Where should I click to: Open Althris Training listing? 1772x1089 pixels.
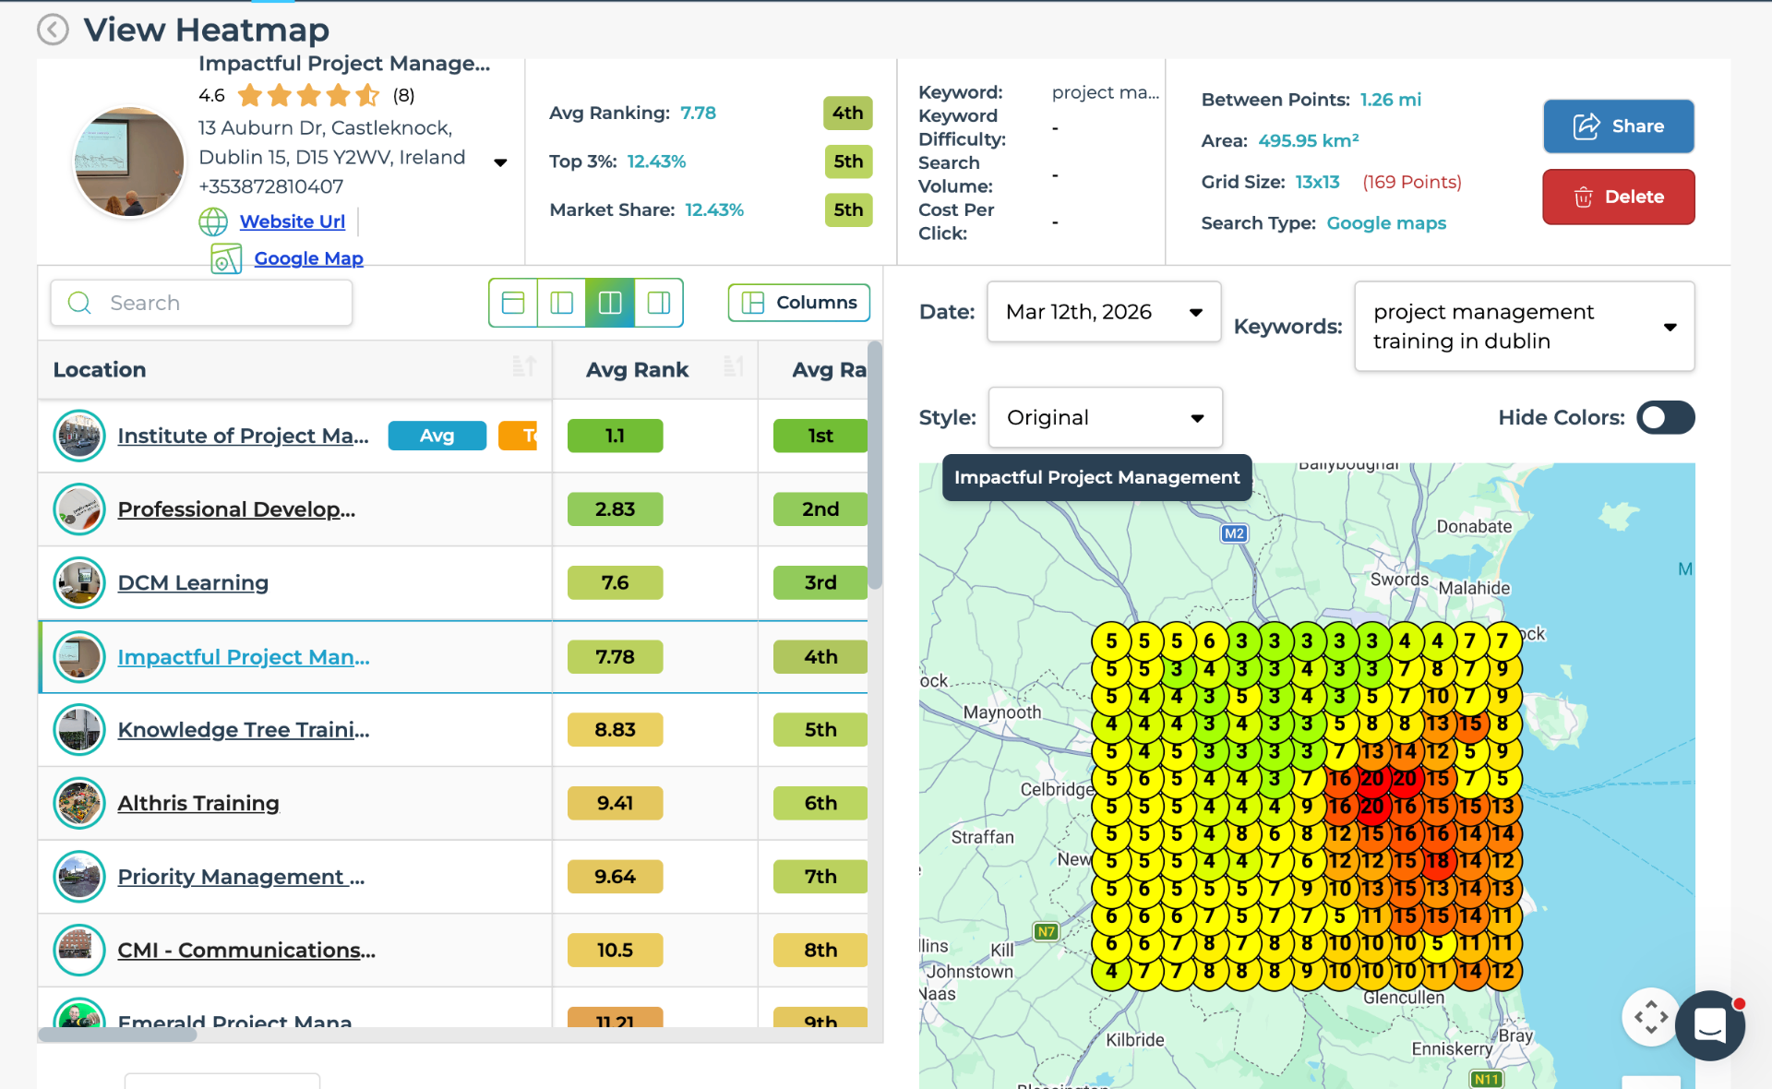[198, 804]
